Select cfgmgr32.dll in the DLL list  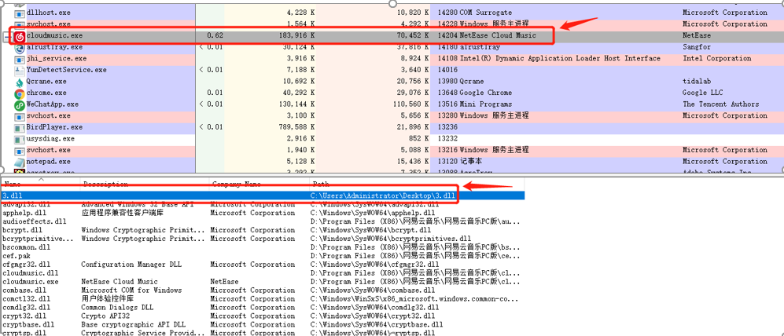27,265
